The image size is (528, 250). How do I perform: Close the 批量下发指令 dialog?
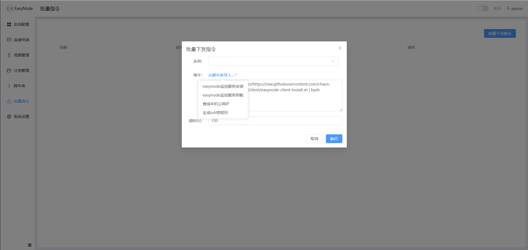(x=340, y=48)
